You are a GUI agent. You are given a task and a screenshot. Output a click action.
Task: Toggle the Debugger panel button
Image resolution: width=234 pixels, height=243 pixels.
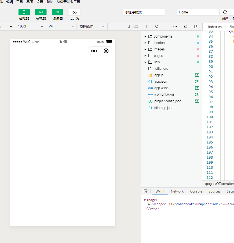(x=58, y=12)
